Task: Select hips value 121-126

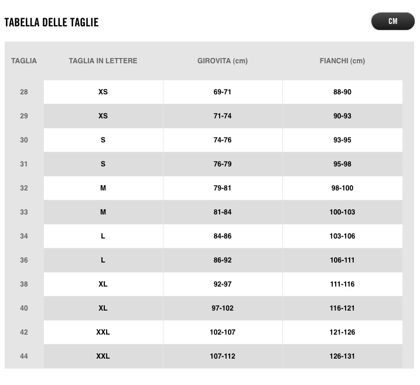Action: tap(342, 332)
